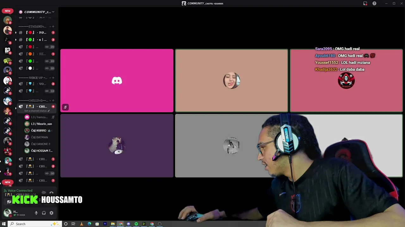405x227 pixels.
Task: Open own user avatar in bottom panel
Action: (x=7, y=213)
